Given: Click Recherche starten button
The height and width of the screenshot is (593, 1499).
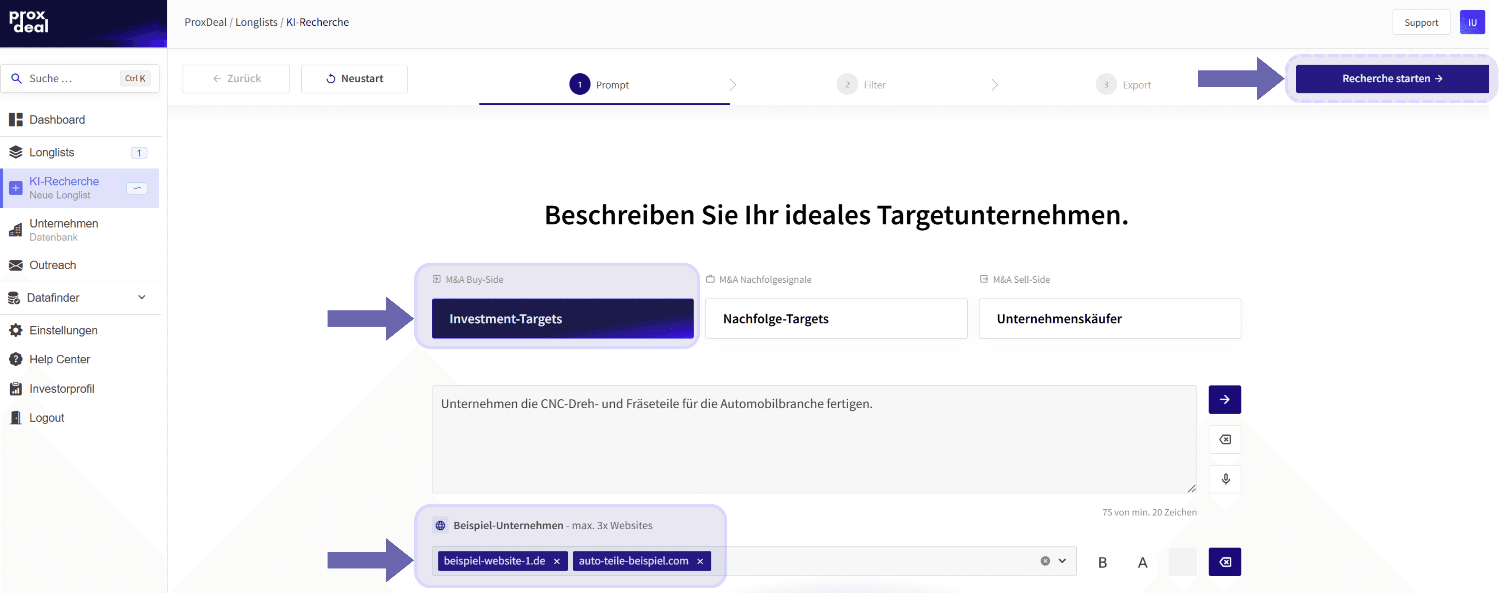Looking at the screenshot, I should point(1391,78).
